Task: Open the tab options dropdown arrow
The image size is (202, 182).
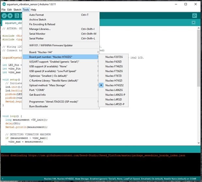Action: click(x=194, y=22)
